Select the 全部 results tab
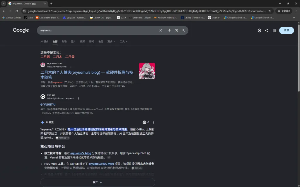The image size is (300, 187). (55, 42)
